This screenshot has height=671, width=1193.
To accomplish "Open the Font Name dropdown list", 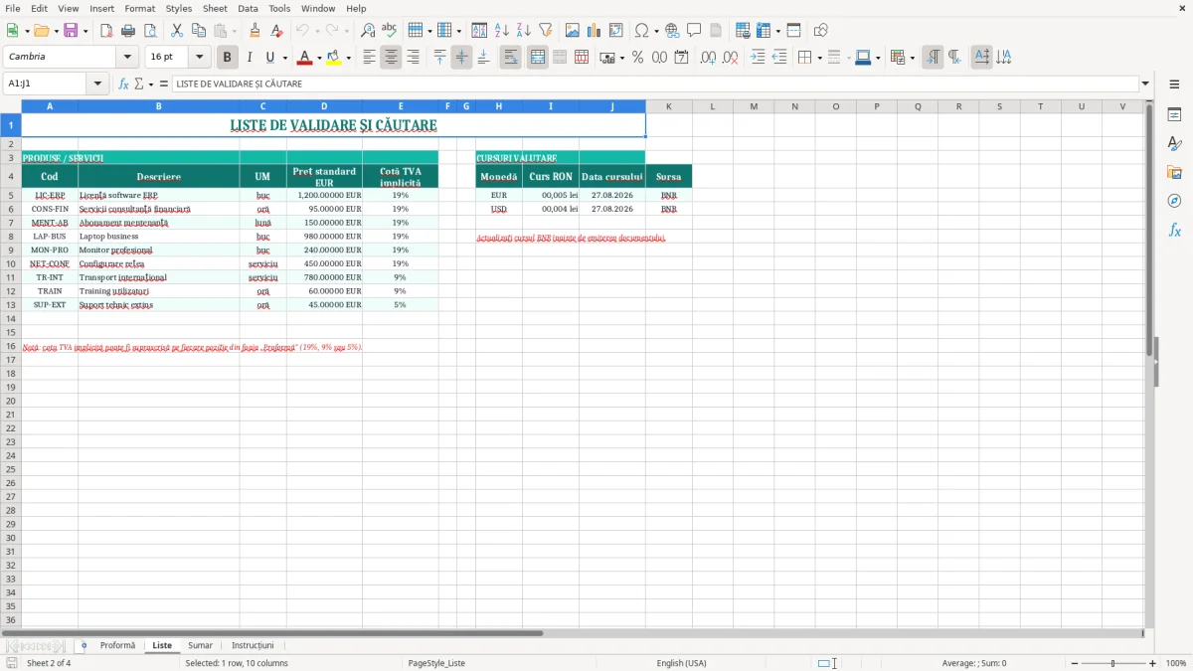I will 127,58.
